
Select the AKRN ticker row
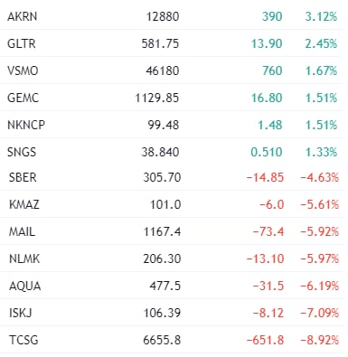click(x=172, y=15)
